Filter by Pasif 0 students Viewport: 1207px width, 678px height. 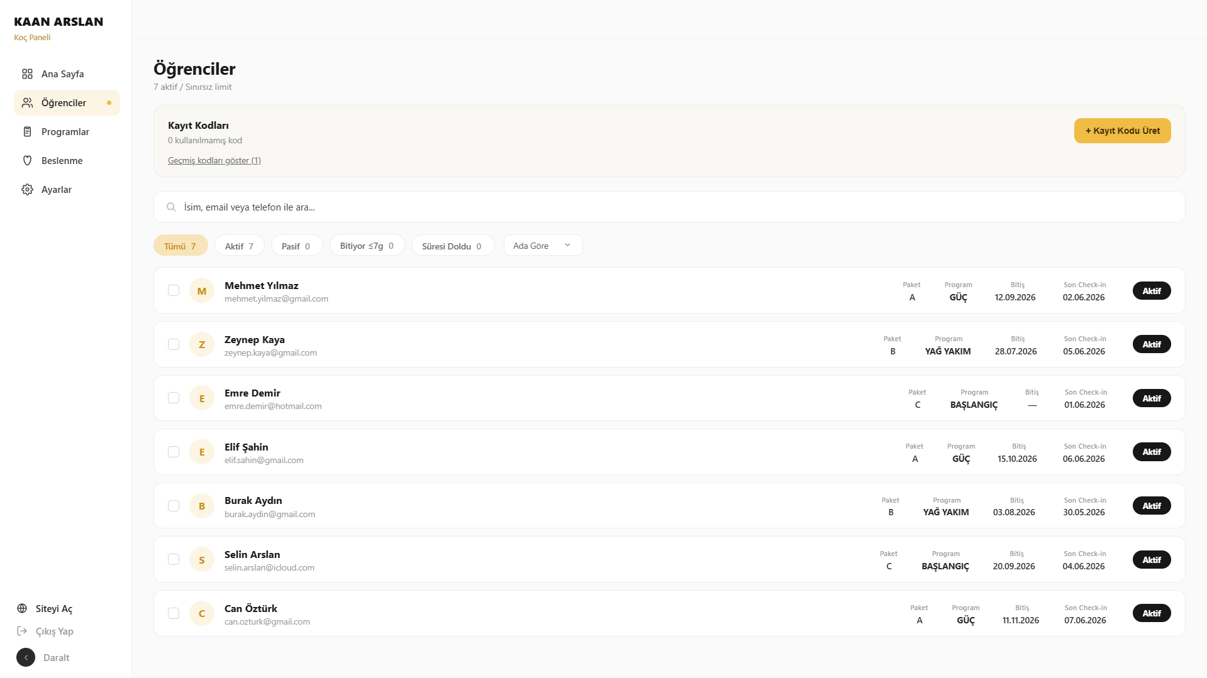(297, 246)
